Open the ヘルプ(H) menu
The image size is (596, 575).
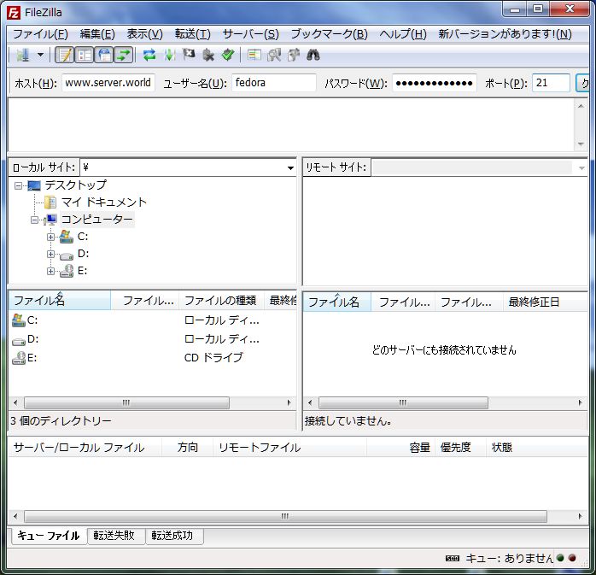403,34
